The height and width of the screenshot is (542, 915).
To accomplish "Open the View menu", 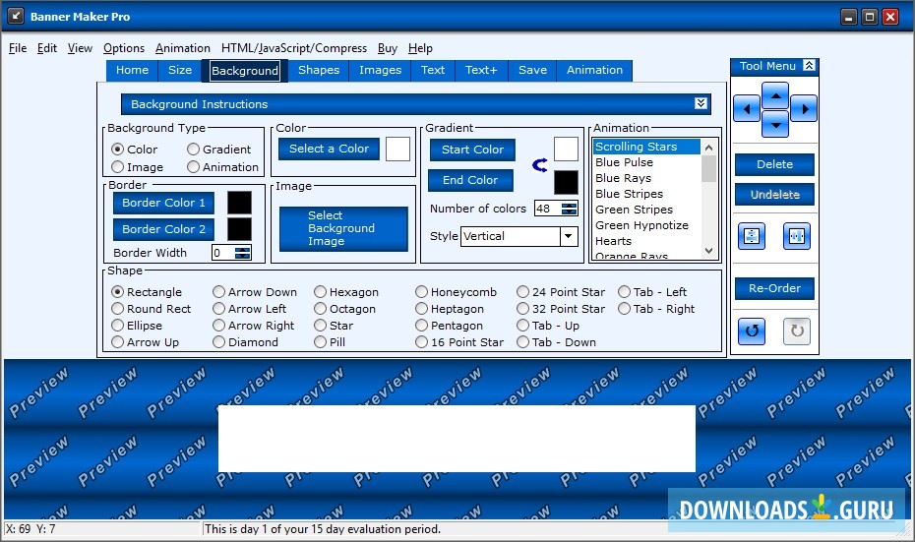I will click(80, 48).
